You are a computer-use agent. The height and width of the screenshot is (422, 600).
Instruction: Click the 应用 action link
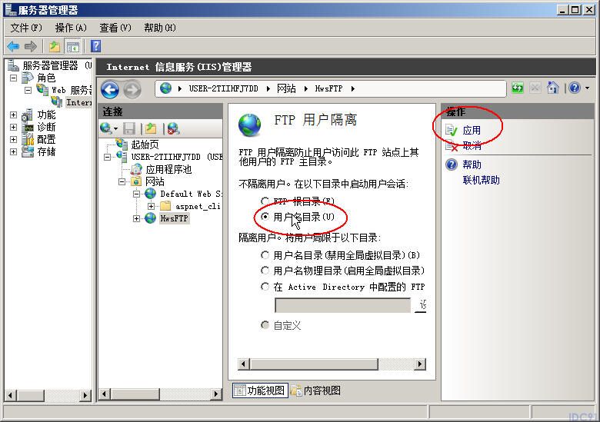pos(472,131)
